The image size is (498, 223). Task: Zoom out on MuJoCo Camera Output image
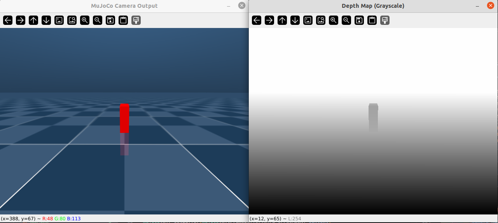(98, 20)
